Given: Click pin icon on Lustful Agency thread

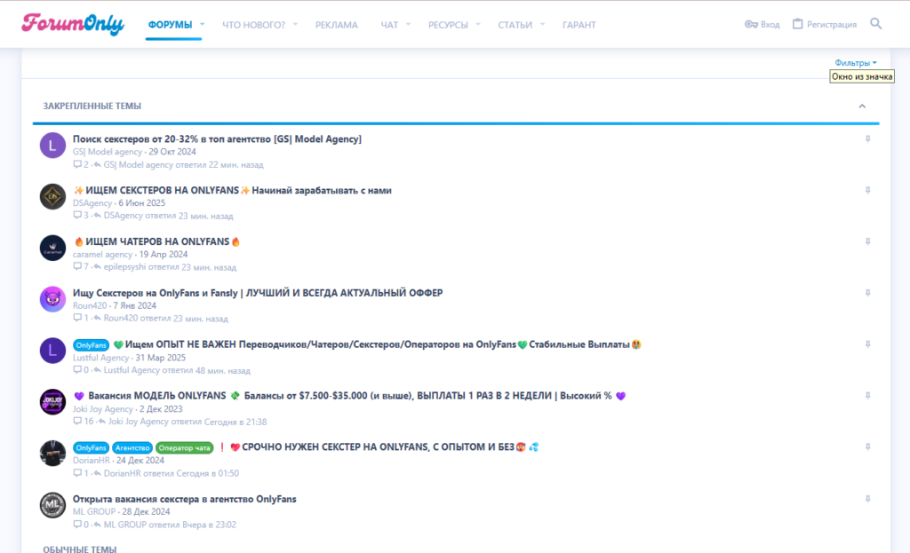Looking at the screenshot, I should 867,344.
